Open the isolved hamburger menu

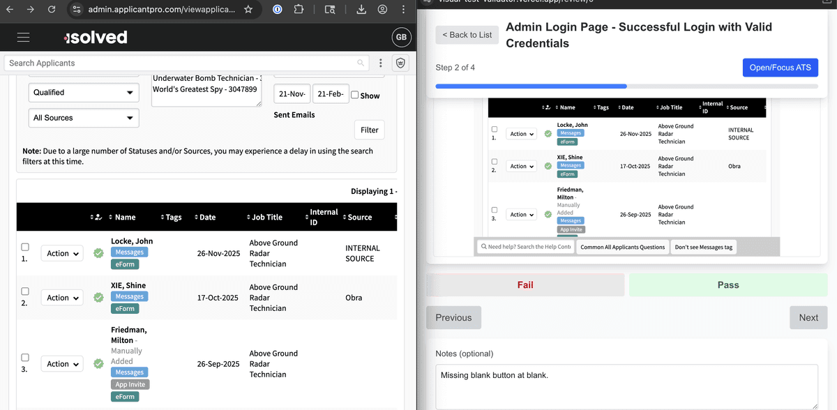[x=24, y=38]
